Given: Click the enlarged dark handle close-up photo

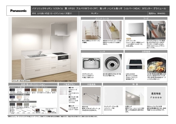Looking at the screenshot, I should [x=37, y=110].
